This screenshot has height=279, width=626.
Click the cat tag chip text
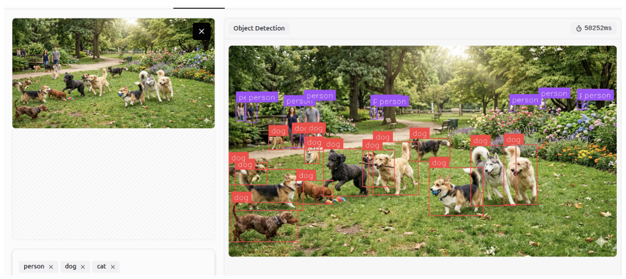pos(102,267)
